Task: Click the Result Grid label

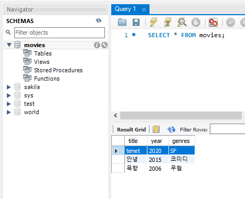Action: point(131,129)
